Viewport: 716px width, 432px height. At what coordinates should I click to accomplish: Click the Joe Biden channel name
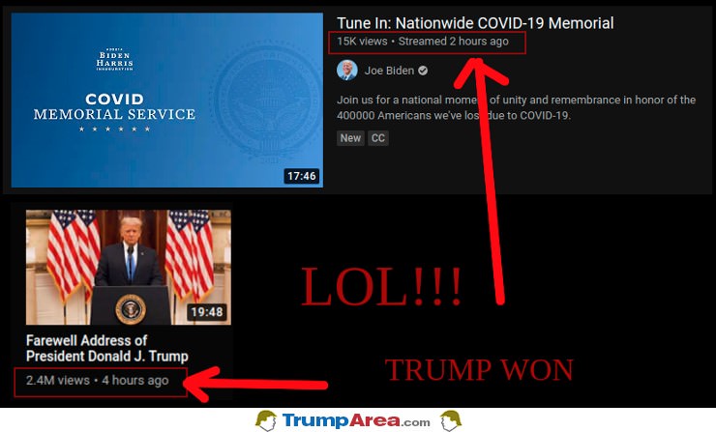pos(389,71)
